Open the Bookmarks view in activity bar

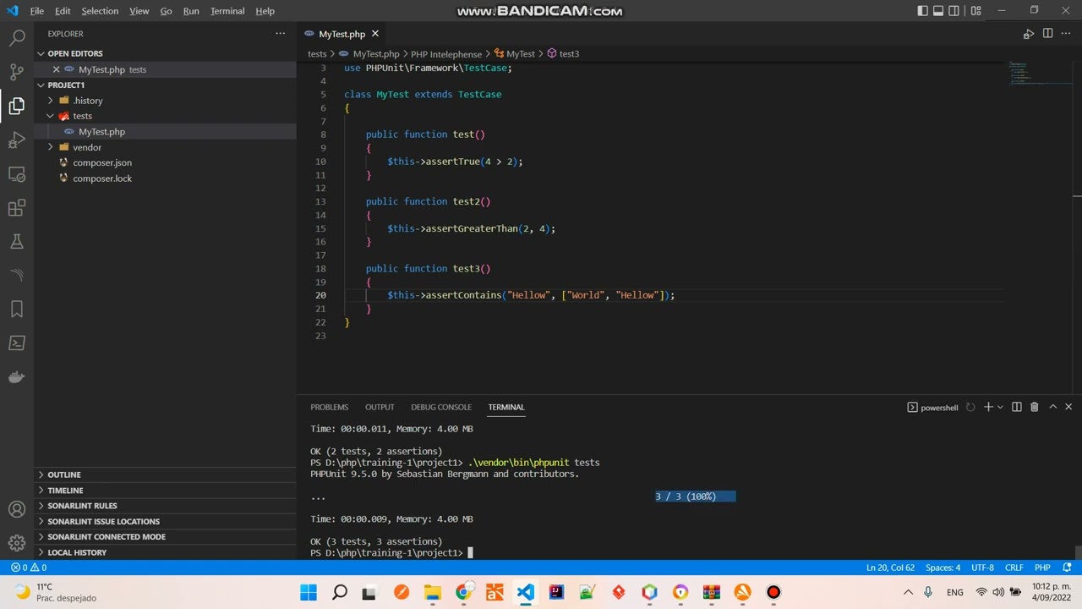17,309
